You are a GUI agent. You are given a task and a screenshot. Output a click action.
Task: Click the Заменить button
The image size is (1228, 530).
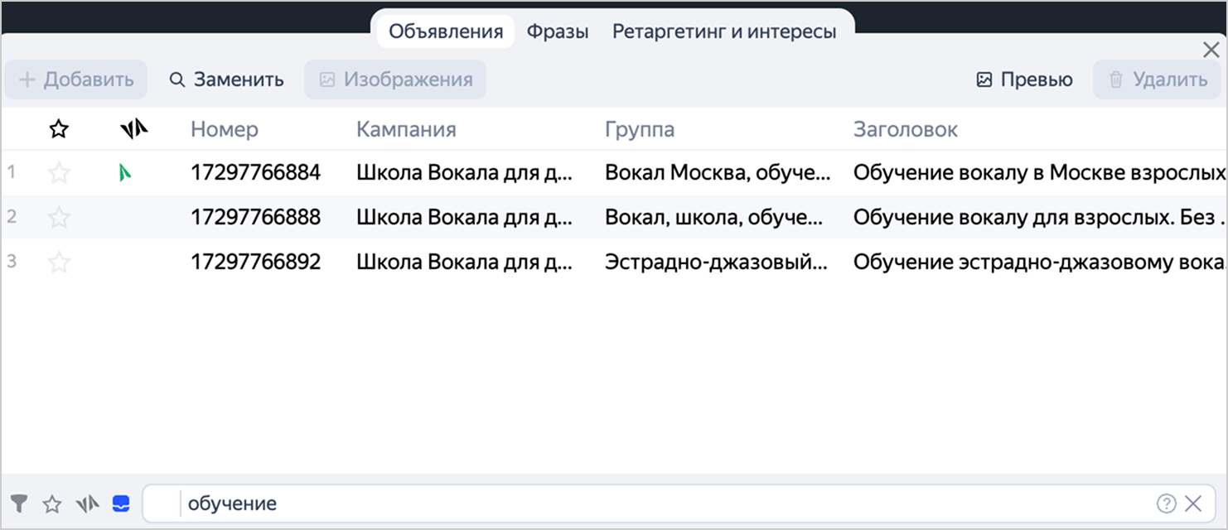pos(227,79)
